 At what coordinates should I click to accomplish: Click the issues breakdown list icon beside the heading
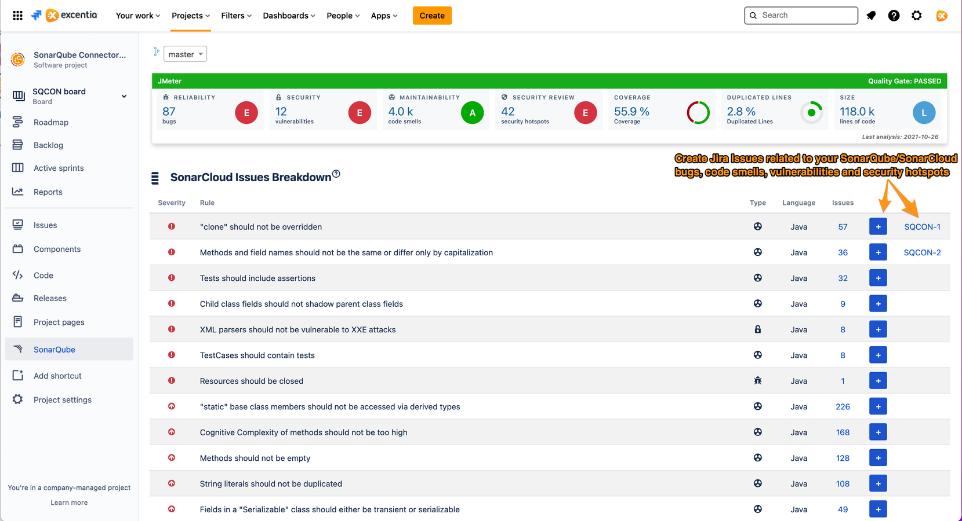(x=155, y=178)
